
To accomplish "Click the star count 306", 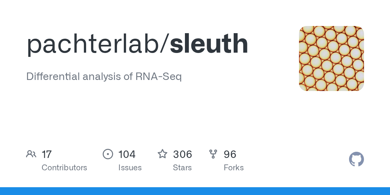I will [x=182, y=154].
